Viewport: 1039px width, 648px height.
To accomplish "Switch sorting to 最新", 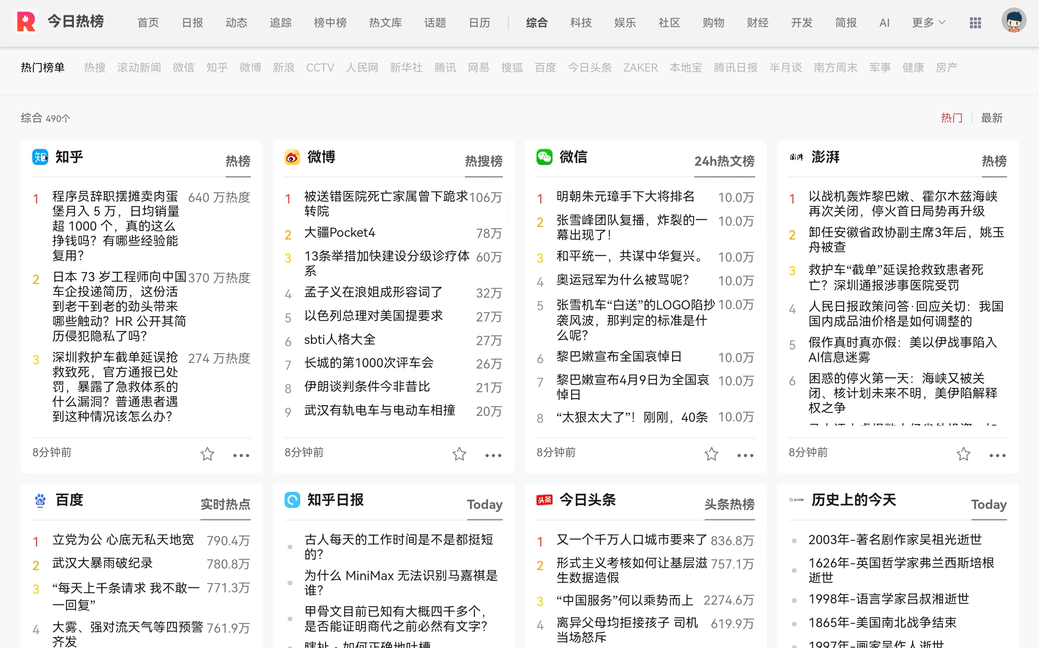I will (x=992, y=118).
